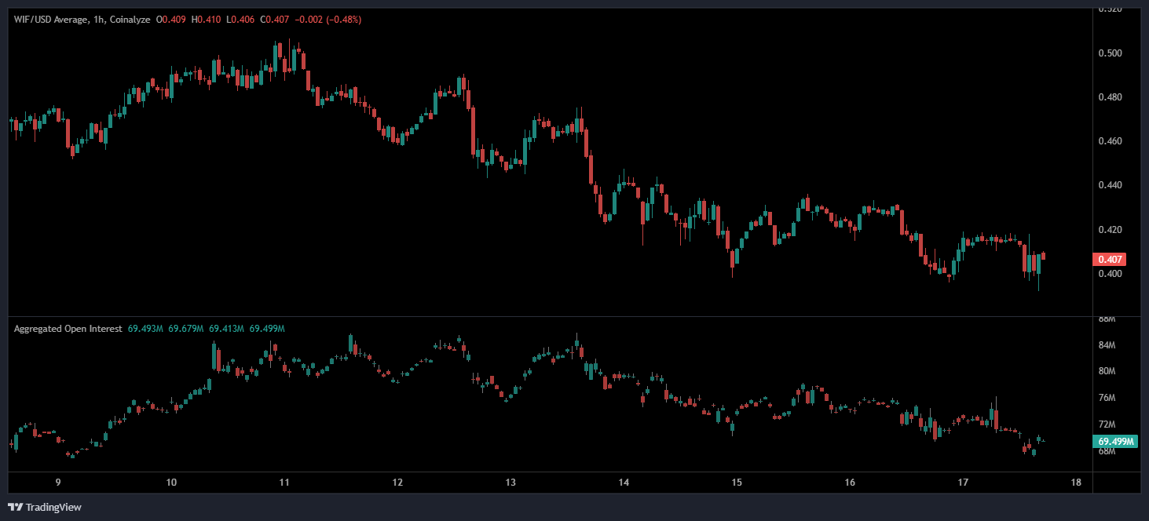Click the 0.460 price axis label
This screenshot has width=1149, height=521.
click(x=1111, y=141)
